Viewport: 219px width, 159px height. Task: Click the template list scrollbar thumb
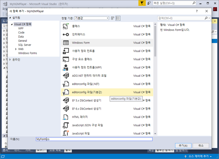click(155, 41)
